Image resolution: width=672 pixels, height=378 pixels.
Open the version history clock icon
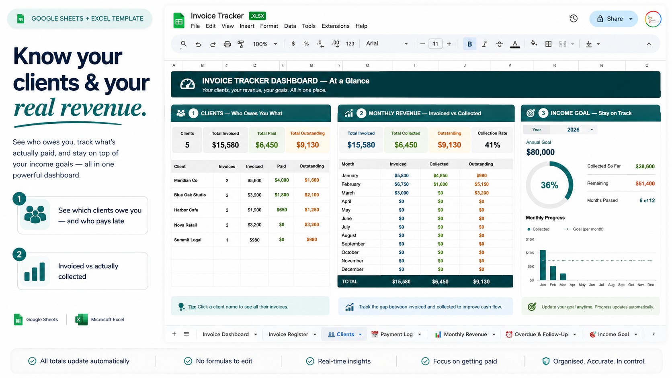pyautogui.click(x=574, y=18)
